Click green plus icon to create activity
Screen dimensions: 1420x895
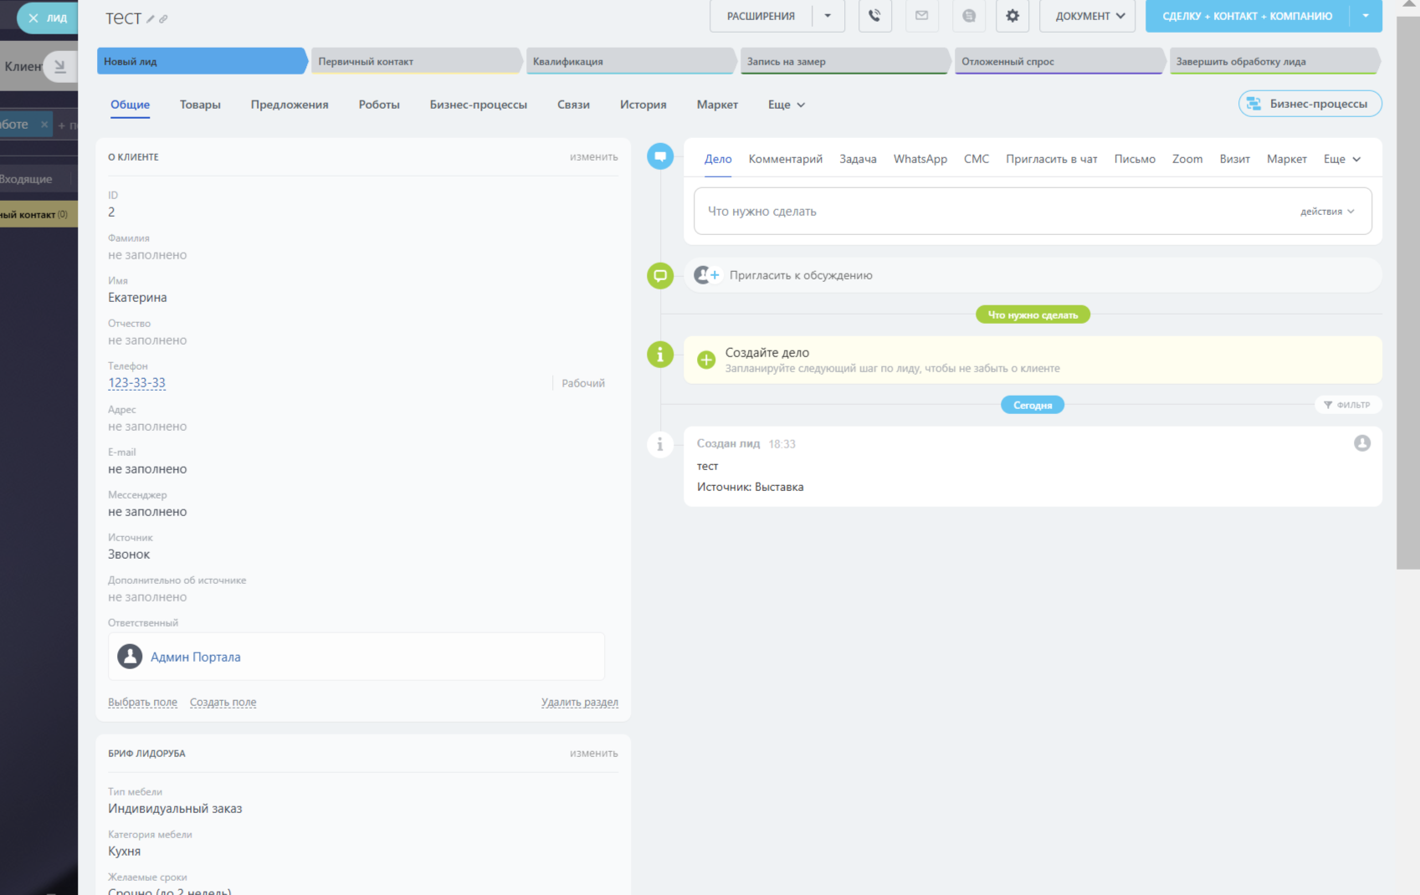(x=706, y=360)
